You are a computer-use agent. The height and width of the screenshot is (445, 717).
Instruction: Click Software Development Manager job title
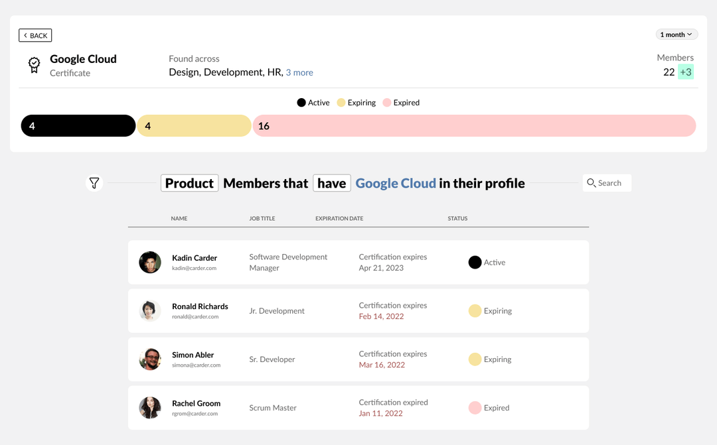coord(288,262)
